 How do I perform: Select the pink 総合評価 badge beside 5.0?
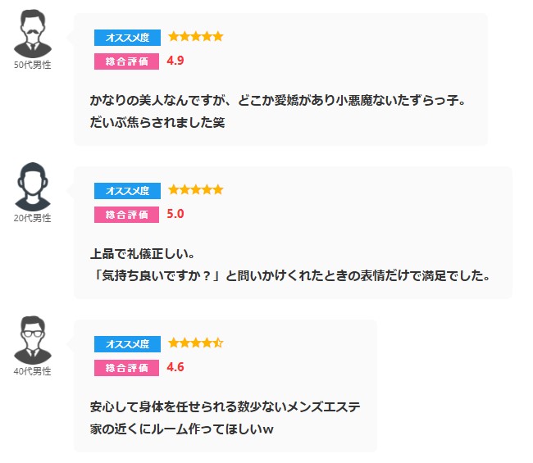[126, 215]
